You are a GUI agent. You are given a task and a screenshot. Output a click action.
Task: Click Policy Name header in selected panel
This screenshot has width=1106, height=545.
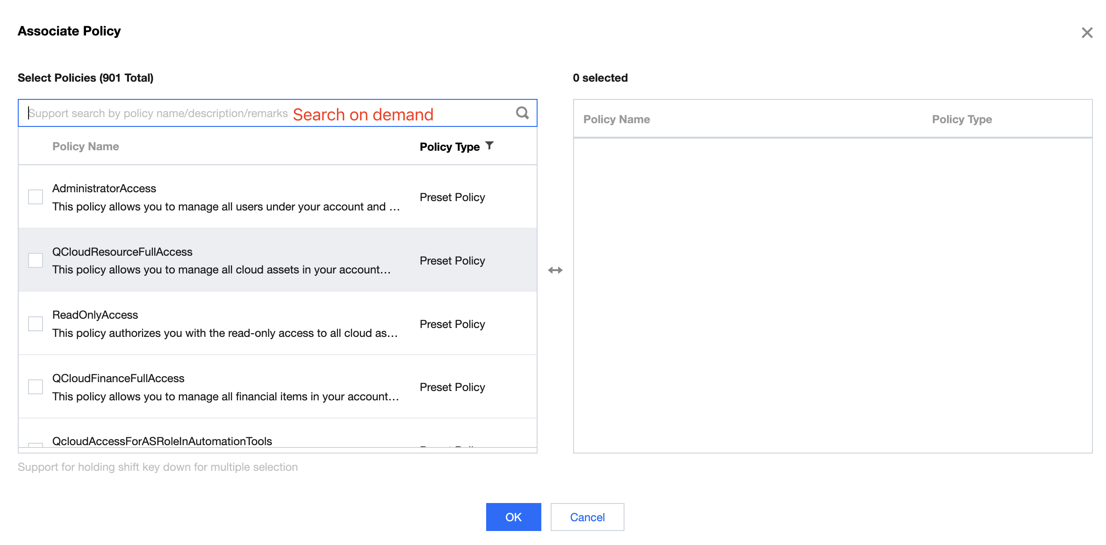[x=616, y=119]
